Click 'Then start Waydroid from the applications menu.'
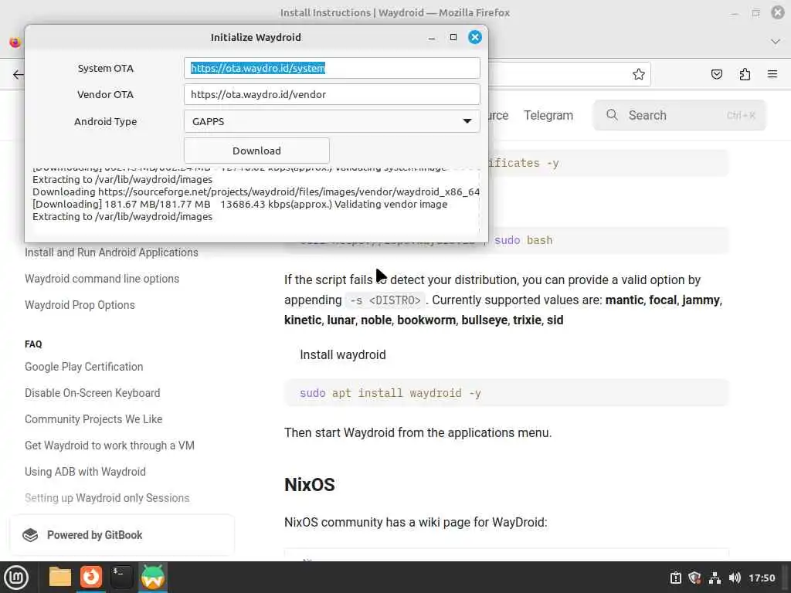791x593 pixels. coord(418,432)
